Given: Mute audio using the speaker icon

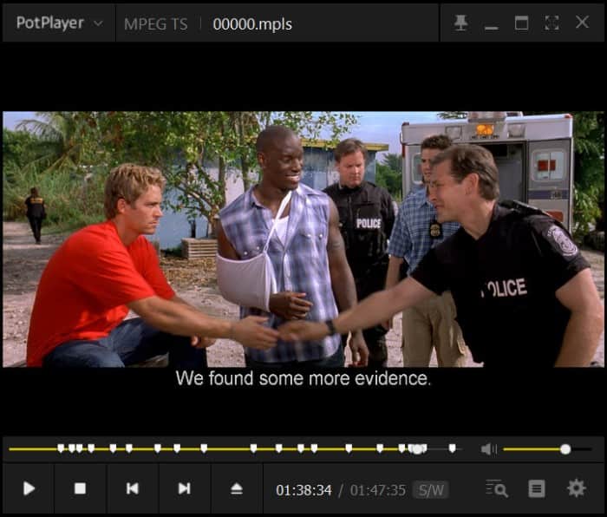Looking at the screenshot, I should click(489, 448).
